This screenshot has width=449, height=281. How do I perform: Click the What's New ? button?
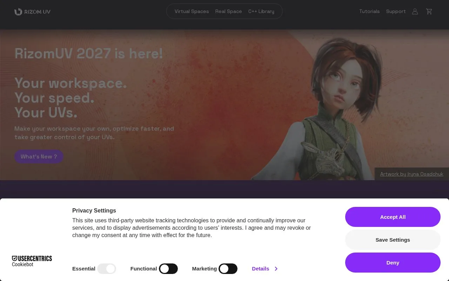39,157
